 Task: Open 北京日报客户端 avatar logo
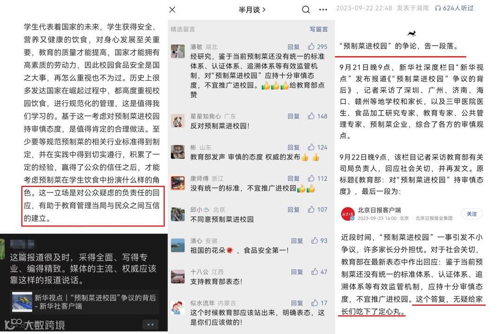pyautogui.click(x=348, y=214)
